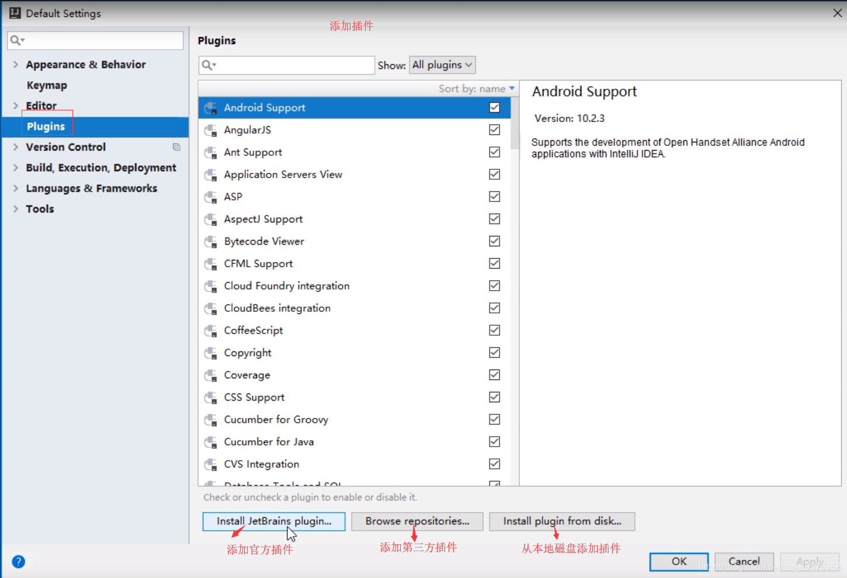Click the project-level icon beside Version Control
Viewport: 847px width, 578px height.
tap(176, 147)
